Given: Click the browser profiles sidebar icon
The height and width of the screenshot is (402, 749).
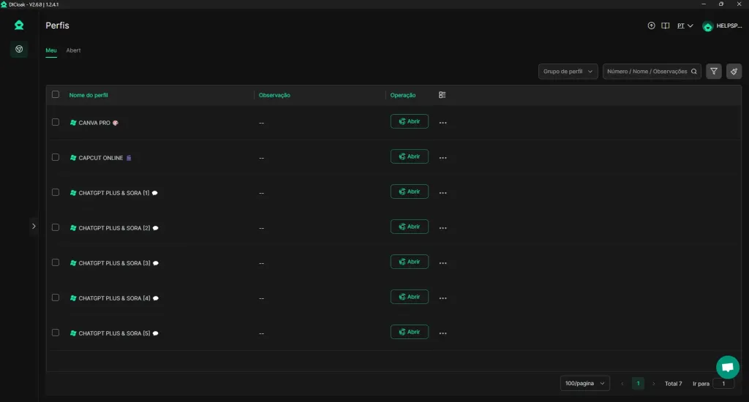Looking at the screenshot, I should coord(19,49).
